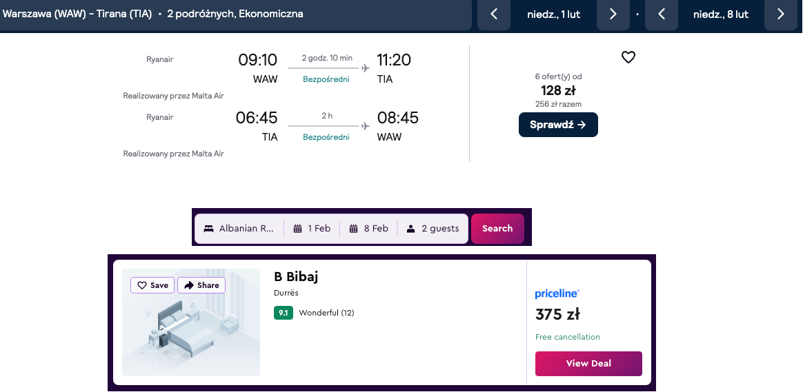Viewport: 803px width, 392px height.
Task: Click the hotel destination field Albanian R...
Action: click(239, 229)
